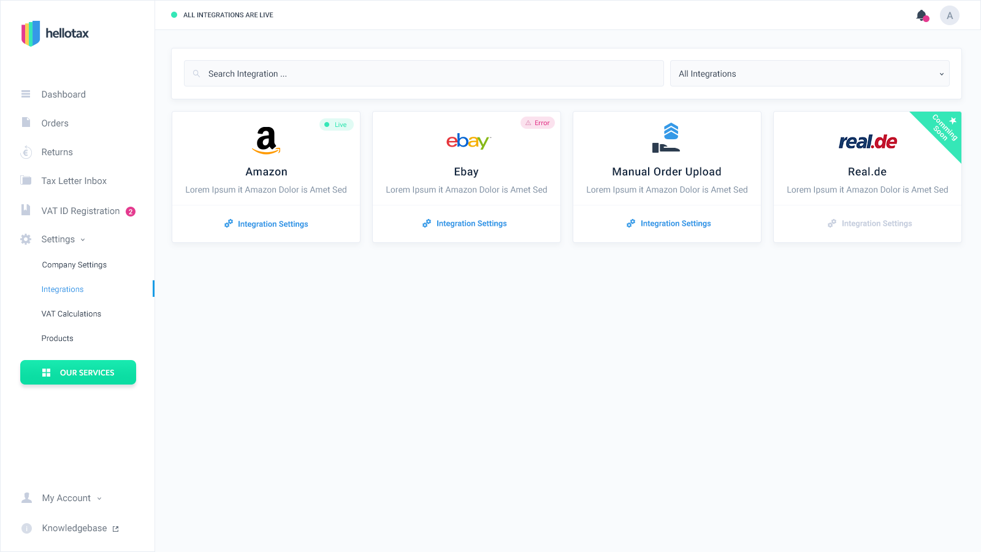The image size is (981, 552).
Task: Click the hellotax logo
Action: pos(55,34)
